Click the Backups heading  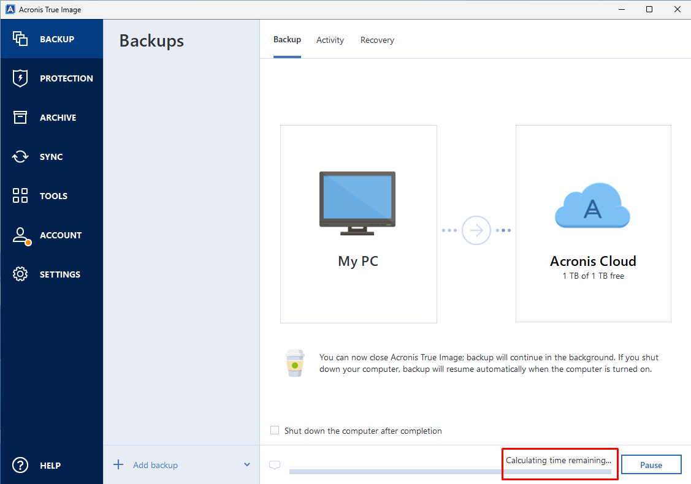click(151, 41)
